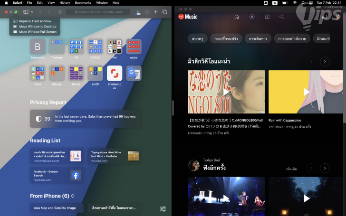Open the Pantip favorites folder

click(76, 73)
